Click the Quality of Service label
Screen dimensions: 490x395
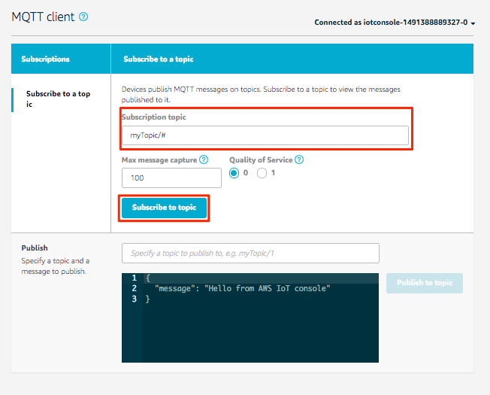click(x=261, y=160)
